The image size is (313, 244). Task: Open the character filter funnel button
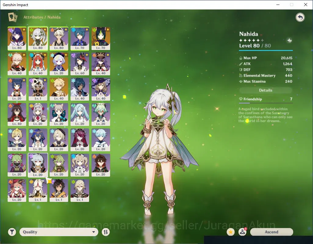[12, 232]
